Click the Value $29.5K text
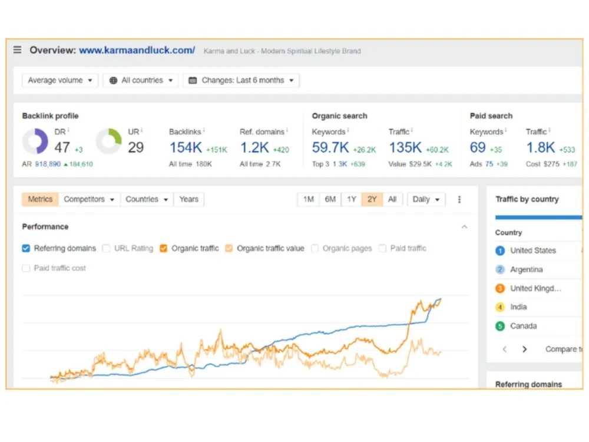The image size is (589, 442). (x=410, y=164)
